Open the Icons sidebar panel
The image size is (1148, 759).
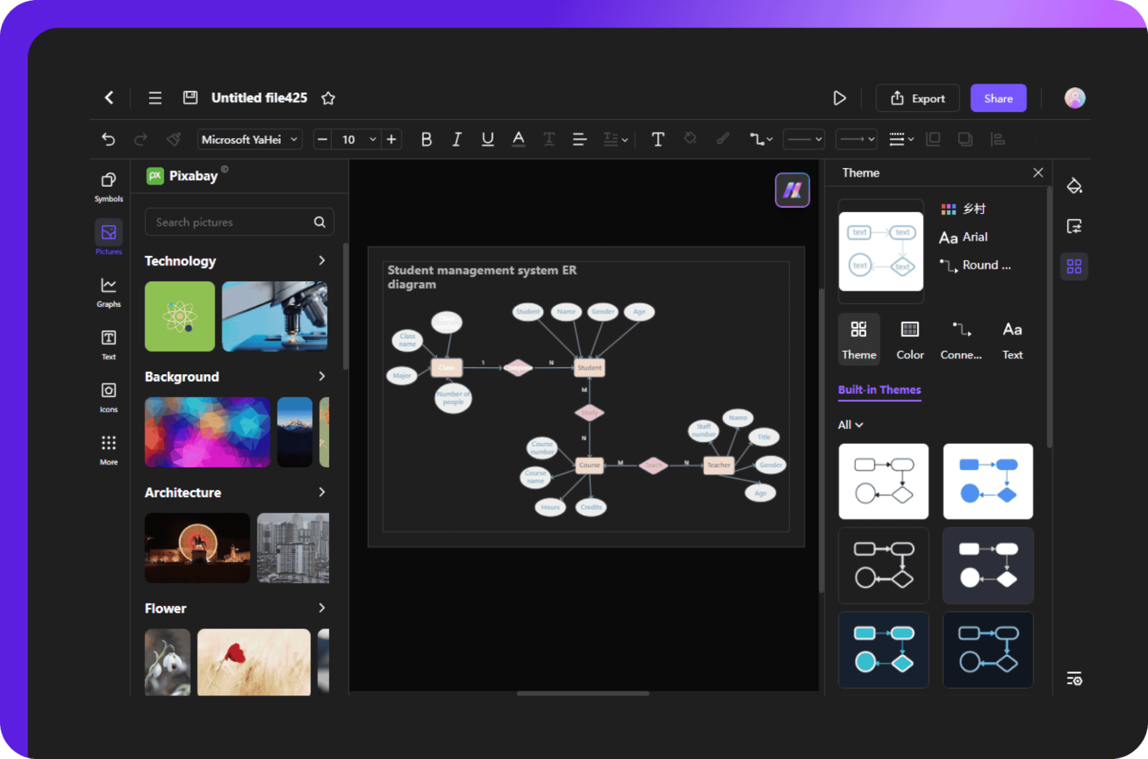click(x=109, y=398)
